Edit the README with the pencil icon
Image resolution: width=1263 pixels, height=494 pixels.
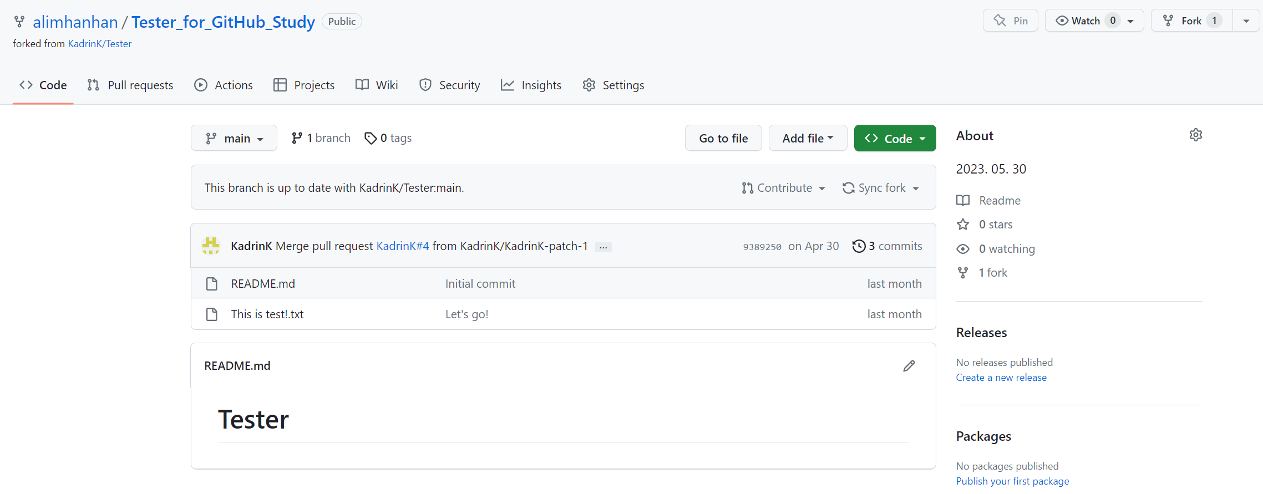[909, 366]
